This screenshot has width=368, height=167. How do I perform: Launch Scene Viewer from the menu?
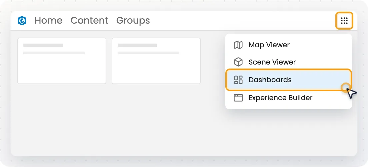pyautogui.click(x=288, y=62)
